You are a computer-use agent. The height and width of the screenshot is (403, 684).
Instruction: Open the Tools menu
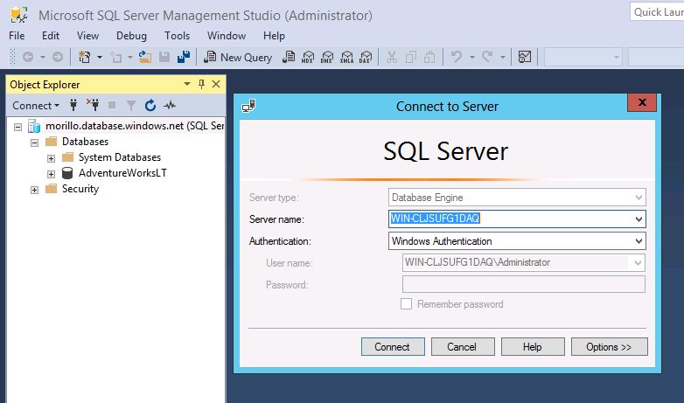[177, 36]
